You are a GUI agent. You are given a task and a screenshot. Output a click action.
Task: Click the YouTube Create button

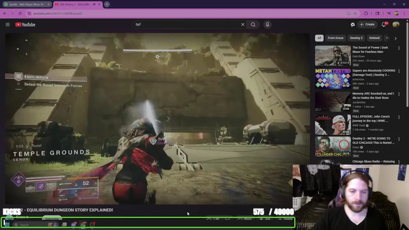(367, 25)
